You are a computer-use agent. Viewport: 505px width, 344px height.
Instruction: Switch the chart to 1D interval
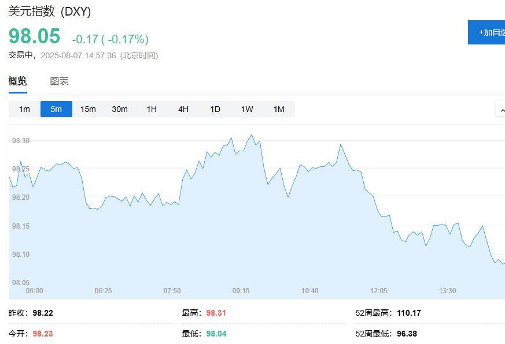pos(215,109)
